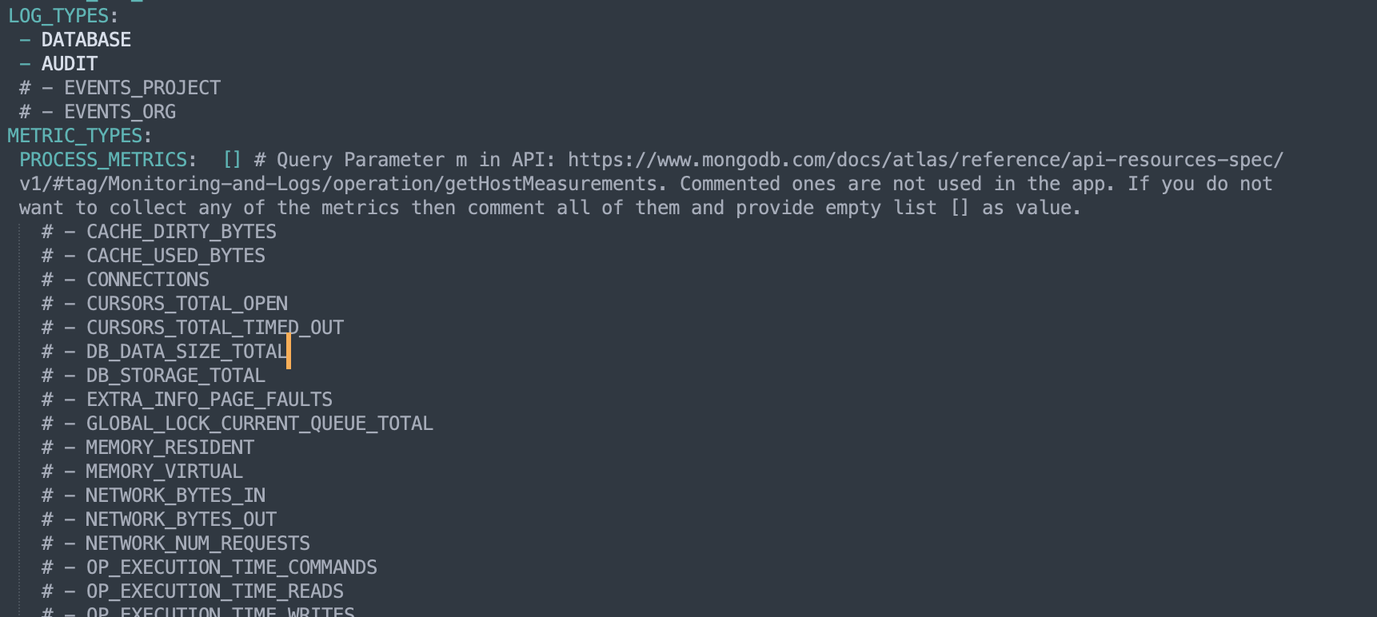Click the CACHE_DIRTY_BYTES commented metric
Viewport: 1377px width, 617px height.
(181, 232)
